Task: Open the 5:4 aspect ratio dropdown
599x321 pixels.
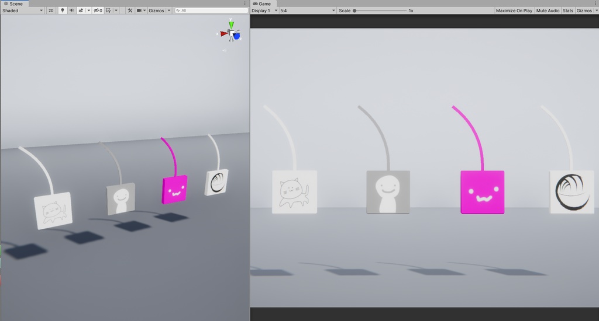Action: coord(308,11)
